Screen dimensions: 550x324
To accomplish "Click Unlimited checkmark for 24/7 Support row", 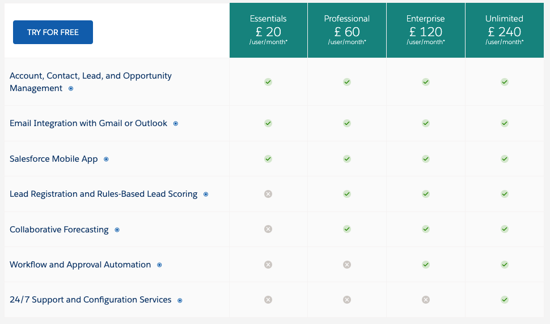I will pyautogui.click(x=505, y=300).
